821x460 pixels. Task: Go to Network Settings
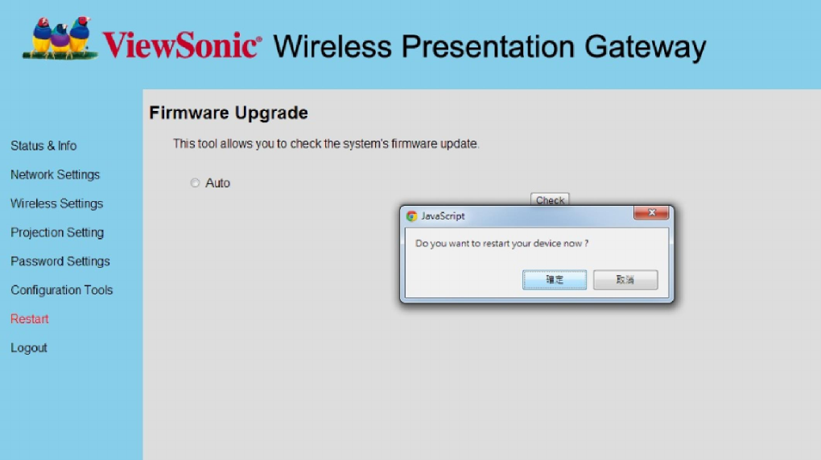(x=55, y=175)
